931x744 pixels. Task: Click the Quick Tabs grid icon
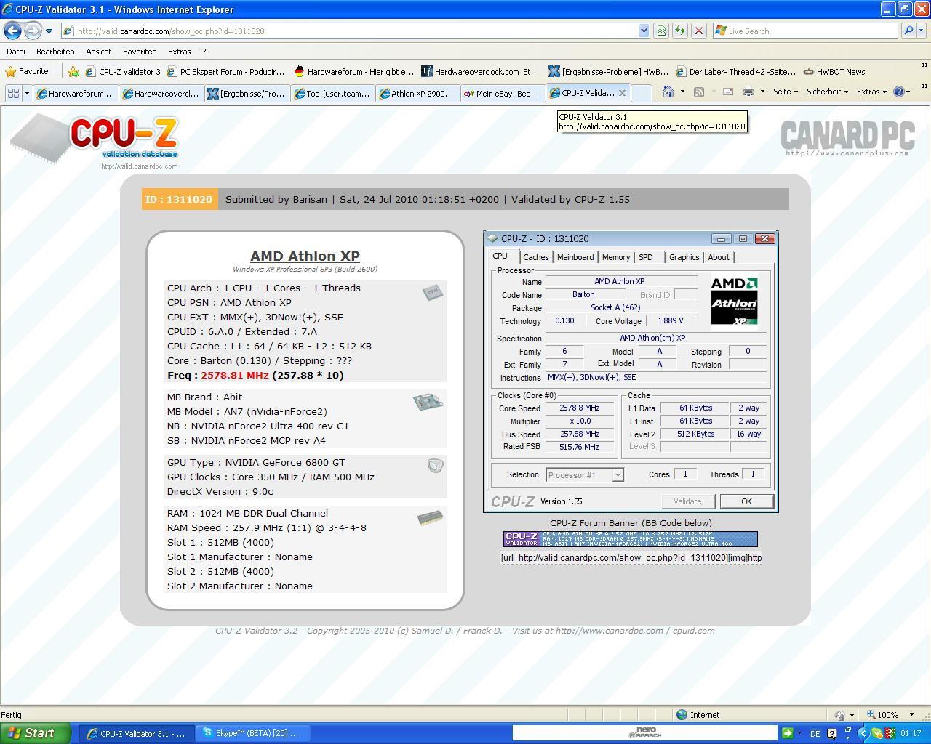pyautogui.click(x=12, y=93)
